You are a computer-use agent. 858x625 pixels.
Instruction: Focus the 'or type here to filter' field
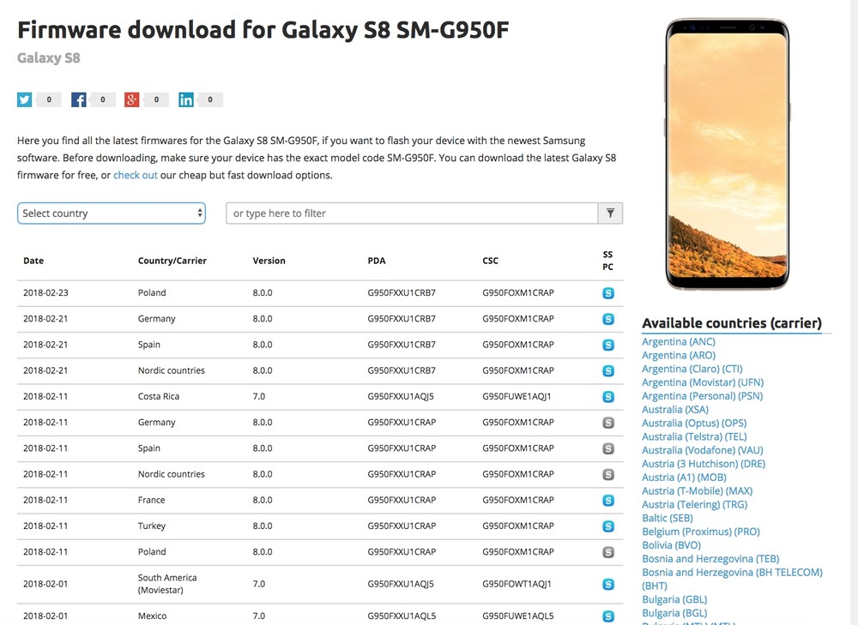(x=412, y=213)
